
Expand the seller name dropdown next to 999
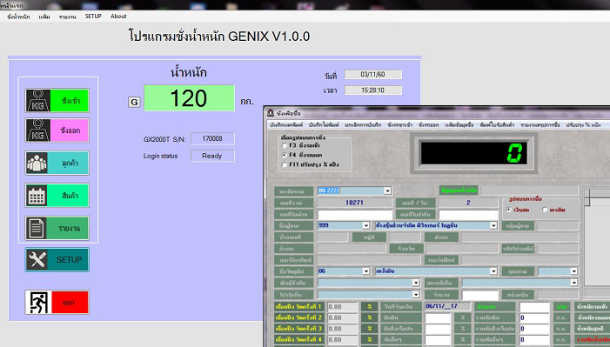493,225
